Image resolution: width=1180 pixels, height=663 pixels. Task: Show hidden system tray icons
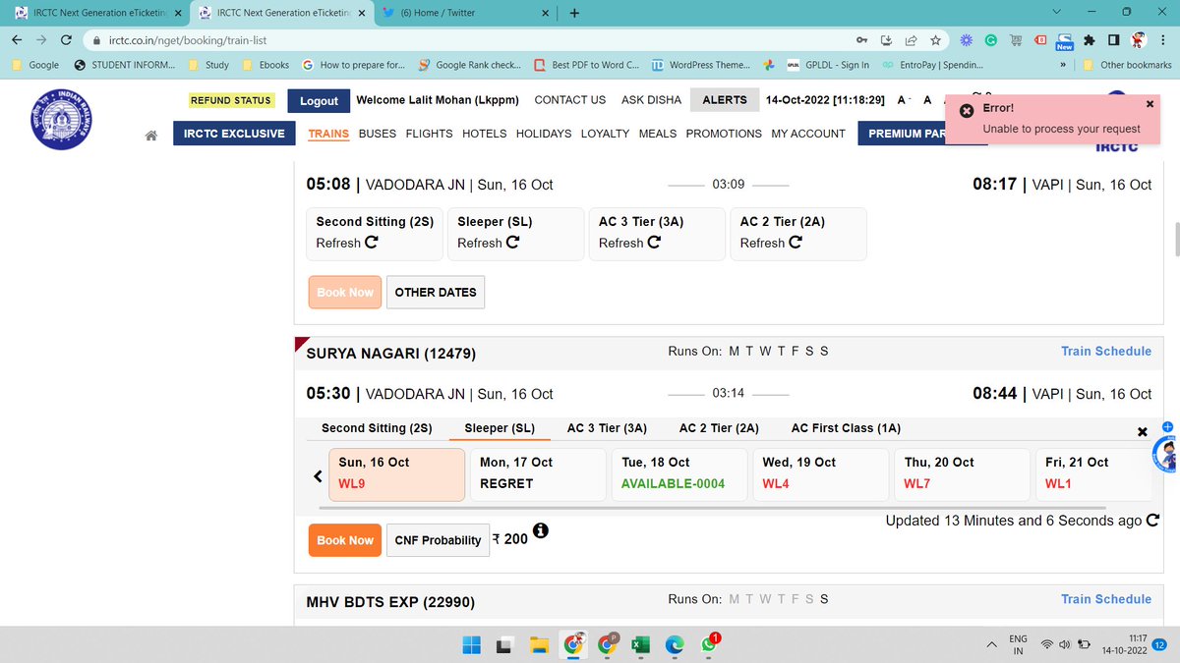990,644
